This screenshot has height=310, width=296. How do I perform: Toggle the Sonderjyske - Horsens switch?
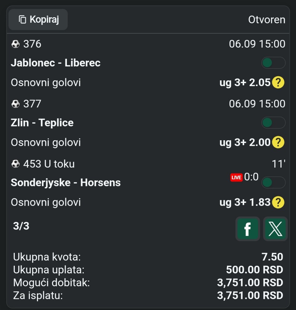point(273,182)
